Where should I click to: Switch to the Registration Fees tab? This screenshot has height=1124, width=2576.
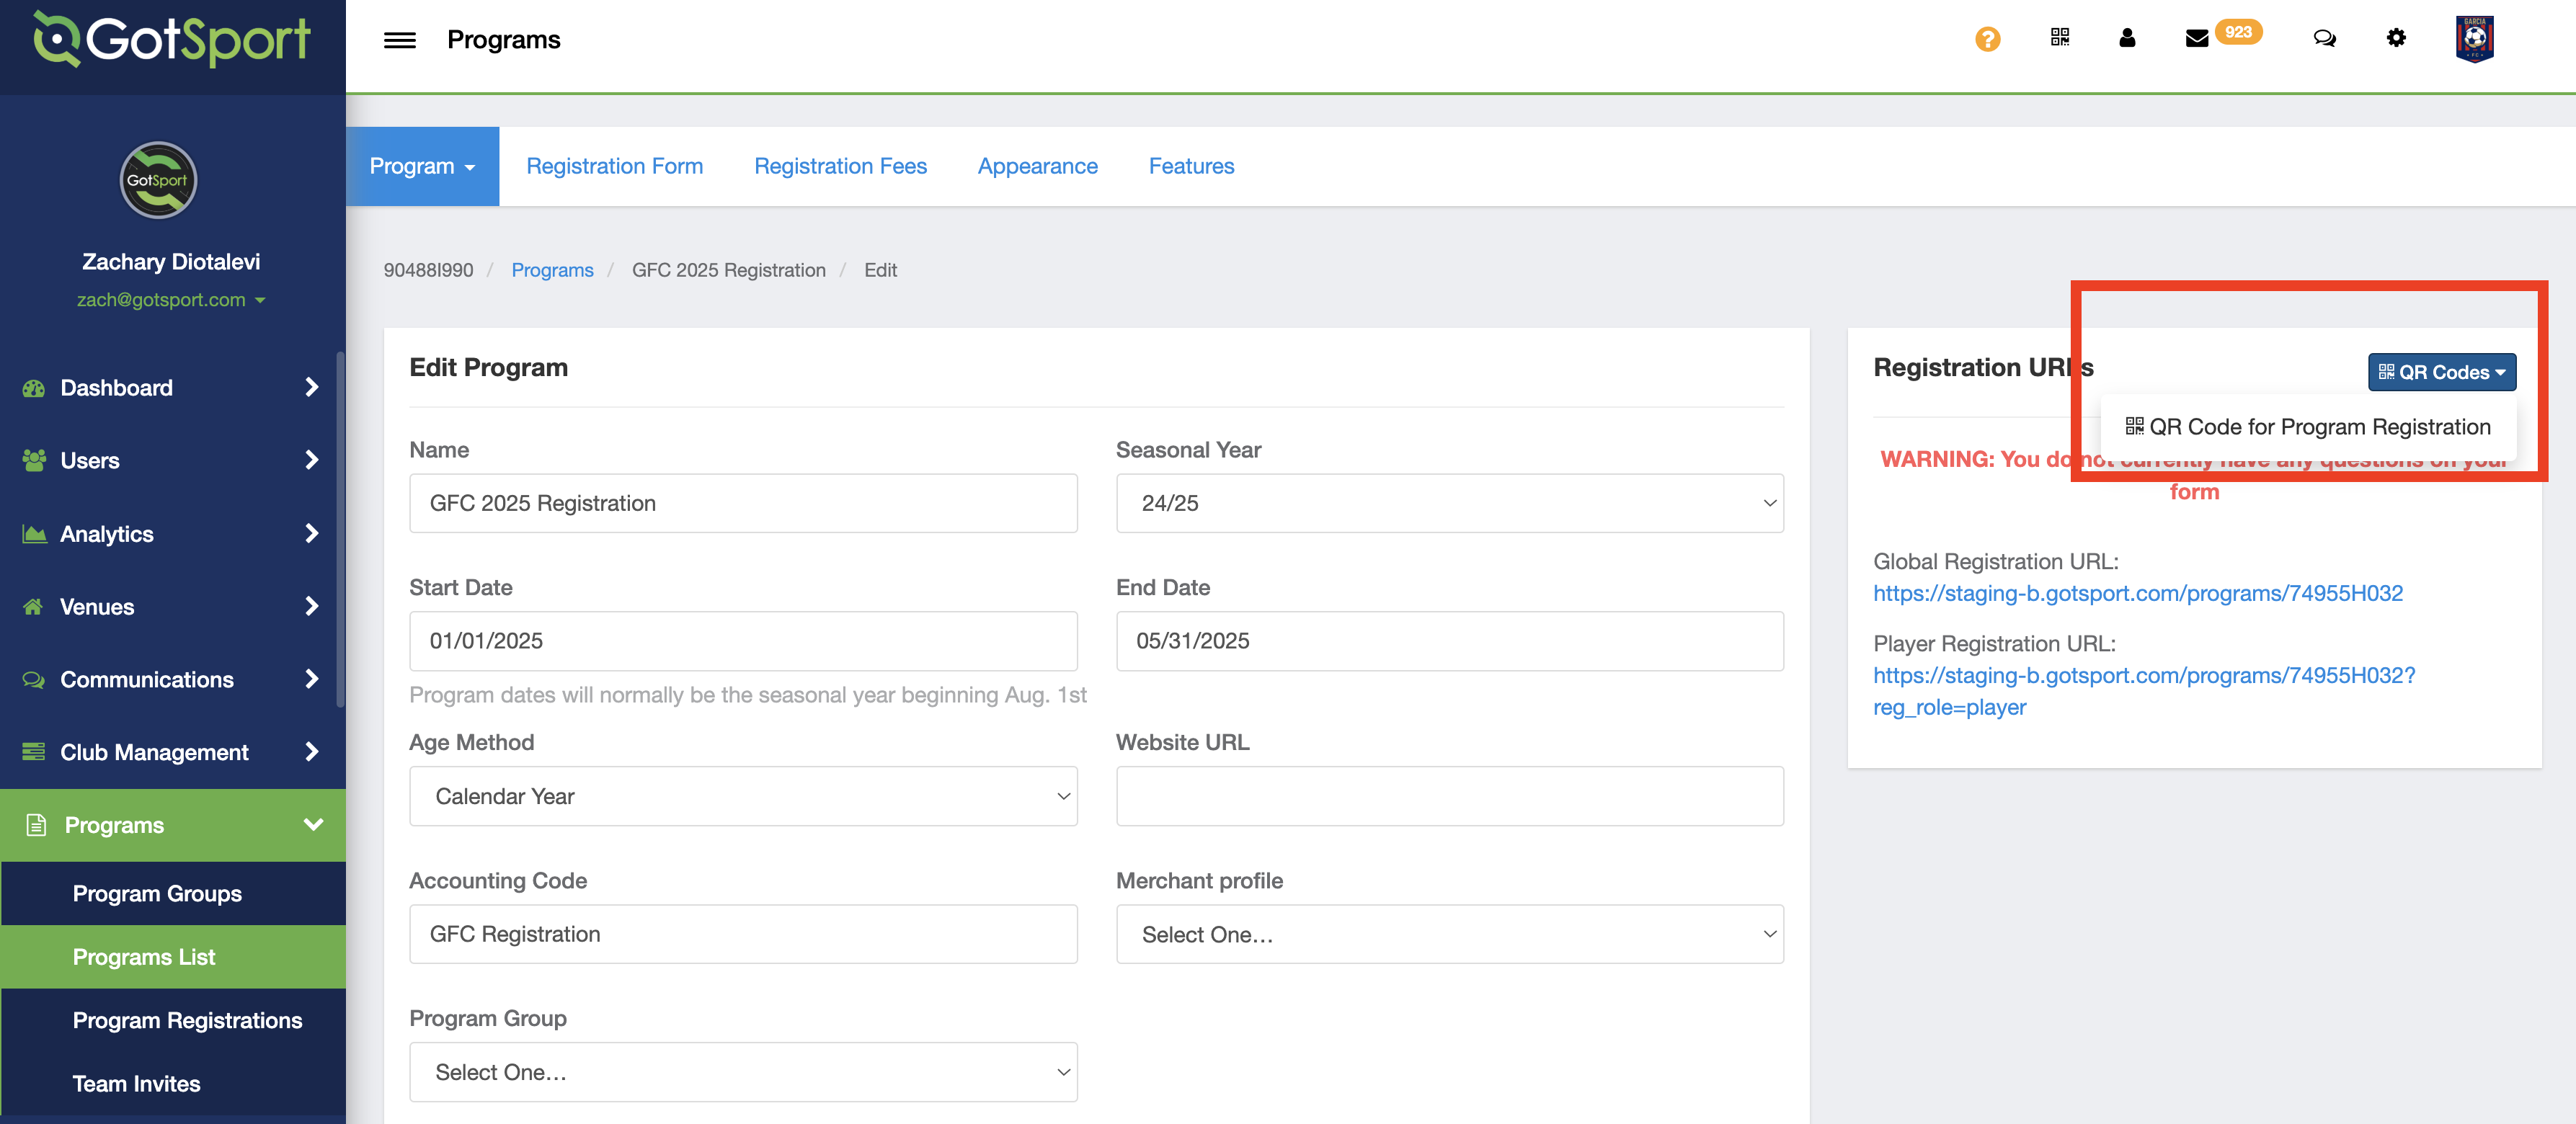[840, 166]
